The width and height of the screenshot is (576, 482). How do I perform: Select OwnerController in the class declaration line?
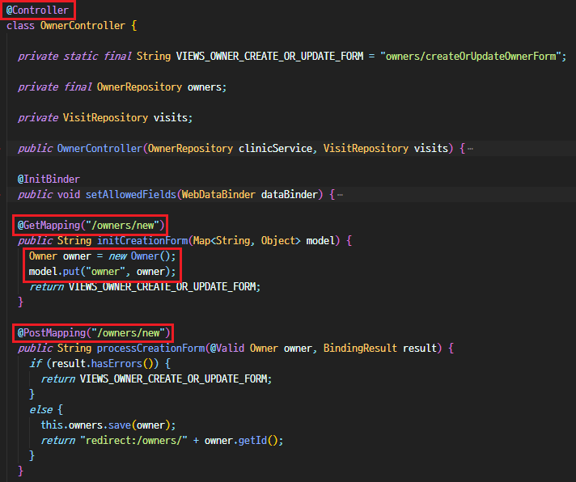pos(83,26)
